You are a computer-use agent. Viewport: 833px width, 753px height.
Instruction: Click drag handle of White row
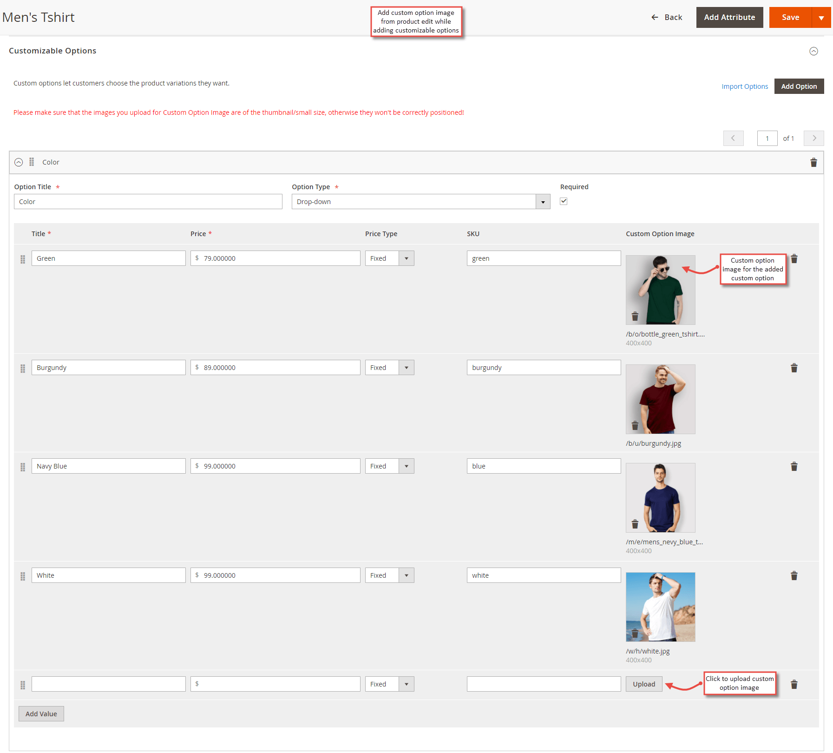pos(23,576)
